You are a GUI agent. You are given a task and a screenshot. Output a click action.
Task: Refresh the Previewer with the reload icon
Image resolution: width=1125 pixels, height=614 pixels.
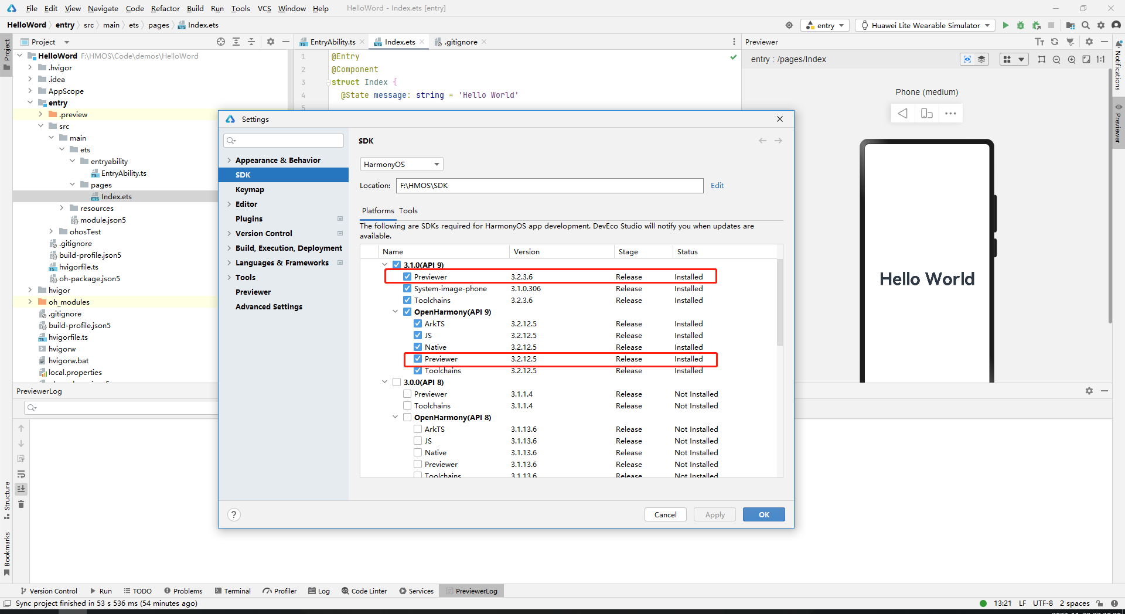point(1055,42)
